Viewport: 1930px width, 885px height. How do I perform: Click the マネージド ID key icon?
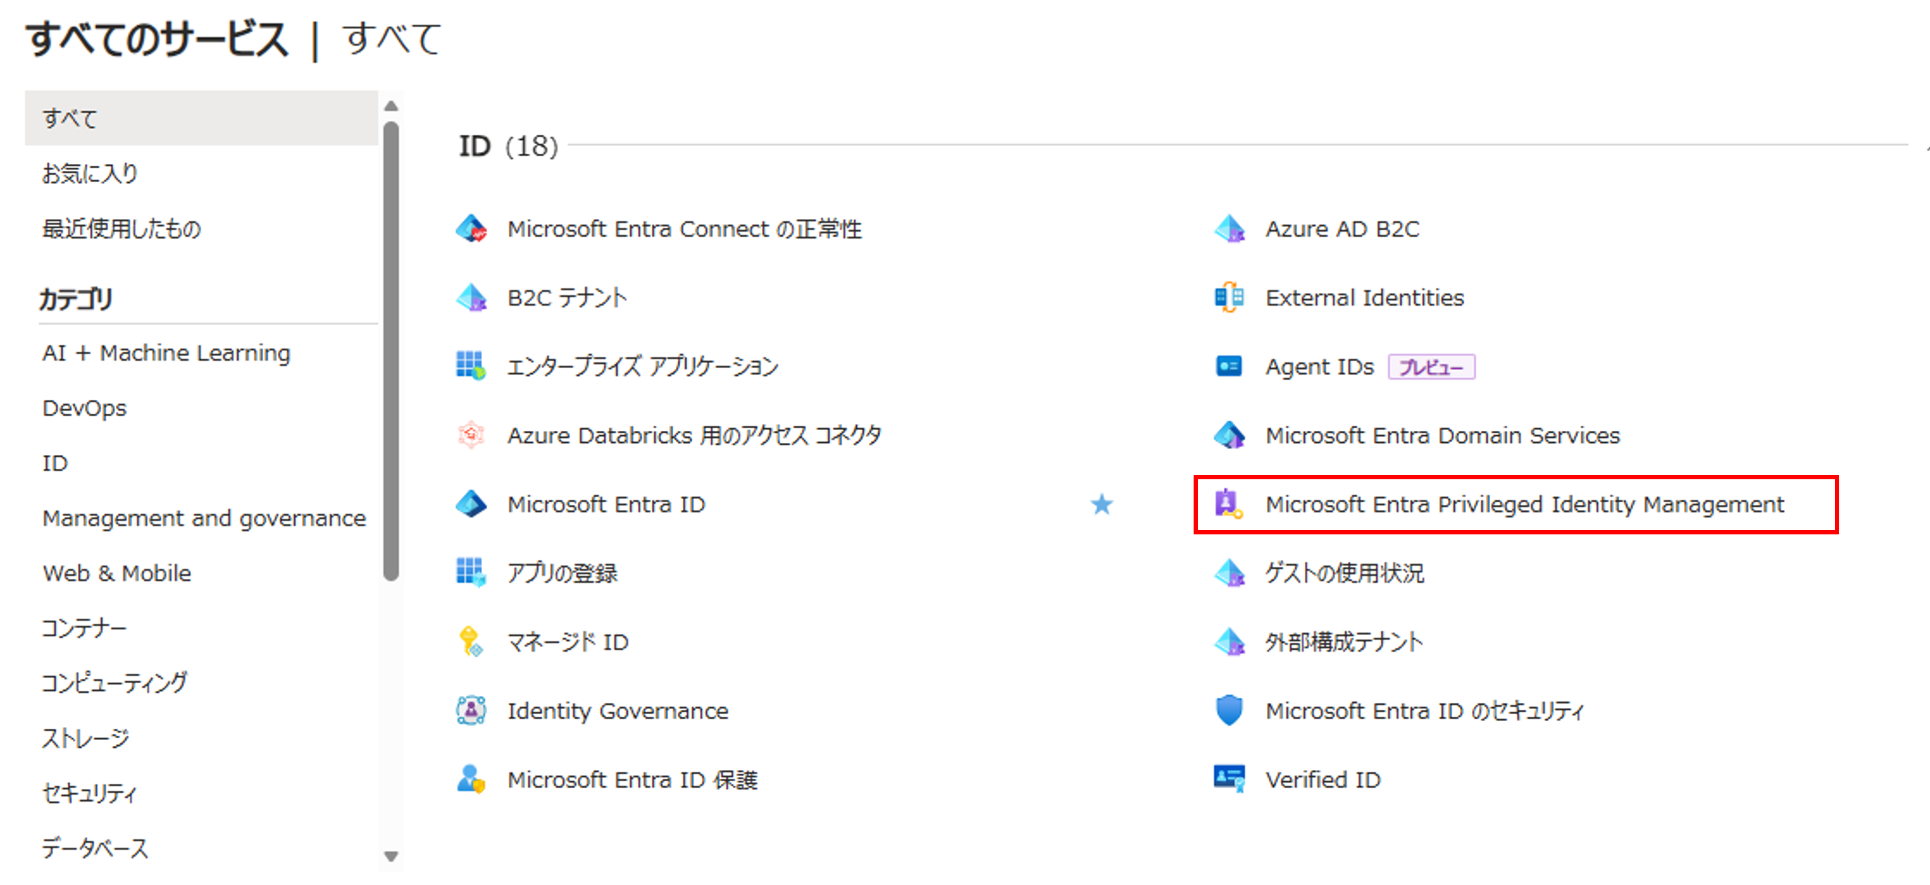coord(471,642)
